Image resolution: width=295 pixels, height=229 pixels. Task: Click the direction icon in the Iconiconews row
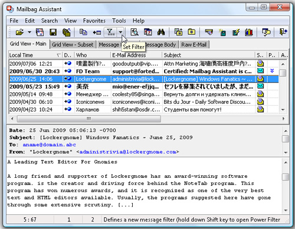(68, 102)
